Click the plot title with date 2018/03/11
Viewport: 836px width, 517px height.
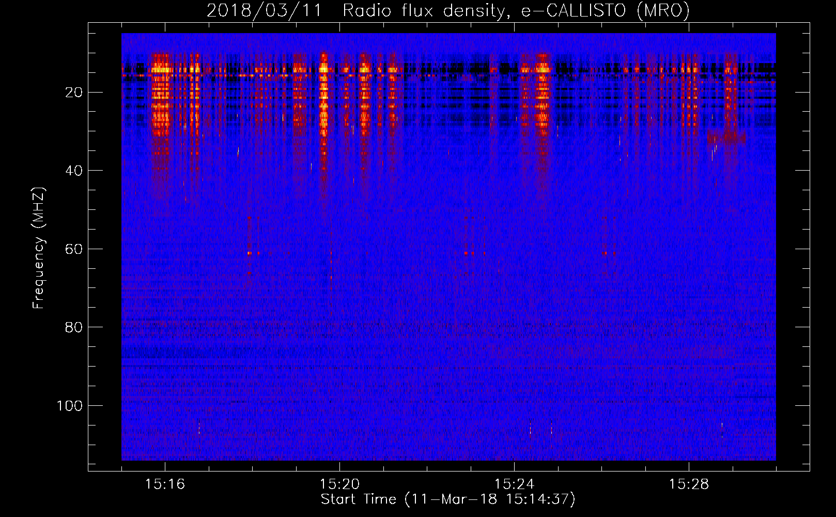[x=448, y=11]
